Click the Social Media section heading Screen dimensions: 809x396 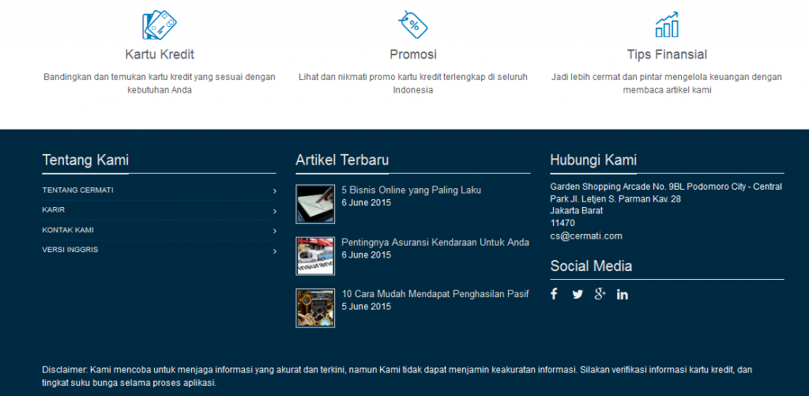(x=591, y=266)
